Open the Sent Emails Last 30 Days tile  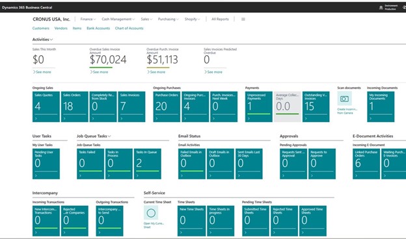[249, 164]
